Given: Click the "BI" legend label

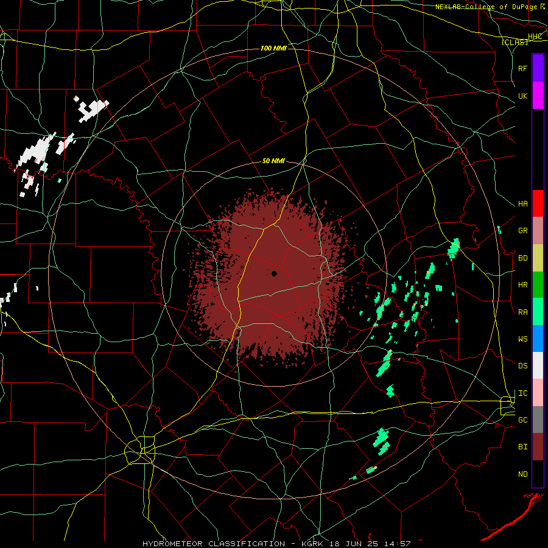Looking at the screenshot, I should pos(523,447).
